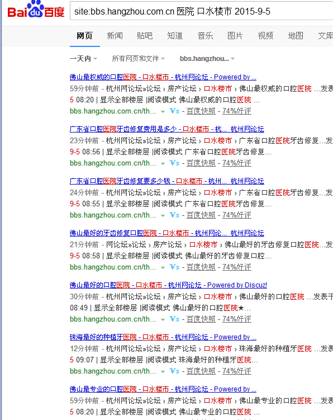333x420 pixels.
Task: Open 百度快照 for 珠海最好的种植牙医院 result
Action: tap(201, 371)
